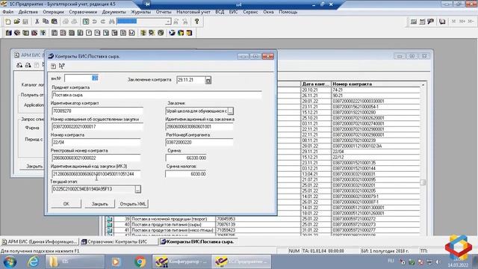Click ellipsis button next to Текущий этап field
Viewport: 478px width, 269px height.
[x=137, y=189]
